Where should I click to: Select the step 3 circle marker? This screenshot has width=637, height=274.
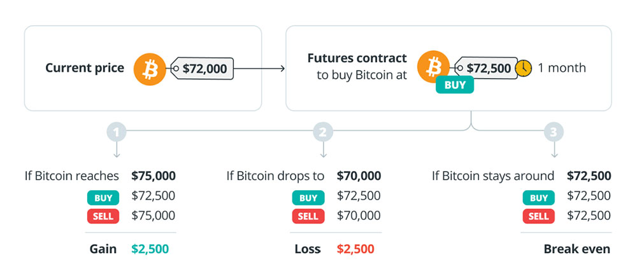click(554, 132)
